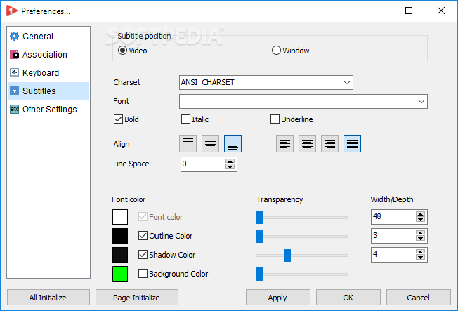Screen dimensions: 458x311
Task: Increase shadow depth value 4
Action: click(x=420, y=252)
